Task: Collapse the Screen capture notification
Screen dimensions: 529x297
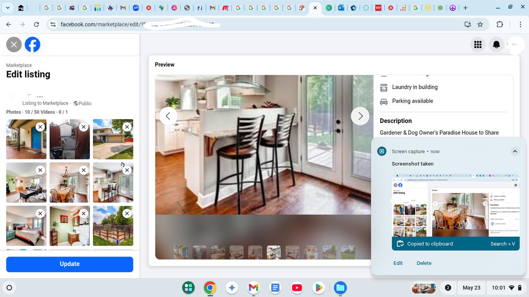Action: (515, 151)
